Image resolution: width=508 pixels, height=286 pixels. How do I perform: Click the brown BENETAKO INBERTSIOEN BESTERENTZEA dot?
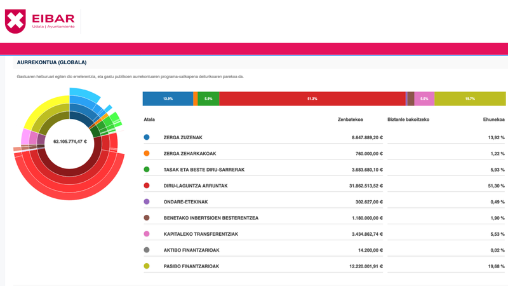(147, 218)
